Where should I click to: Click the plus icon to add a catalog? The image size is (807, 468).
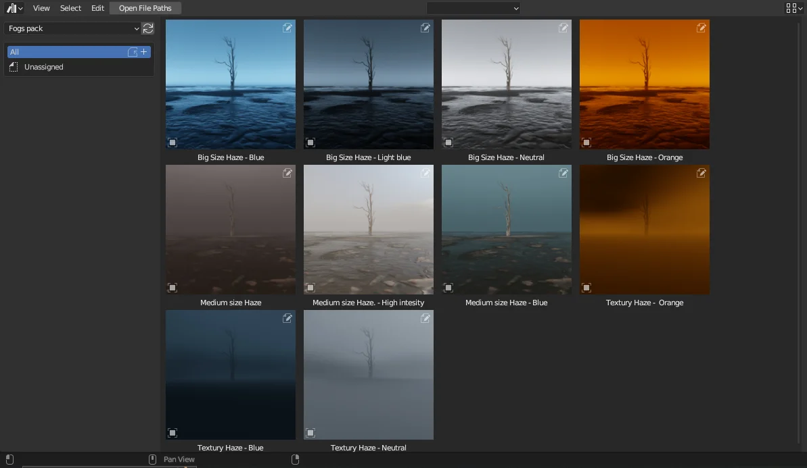143,51
